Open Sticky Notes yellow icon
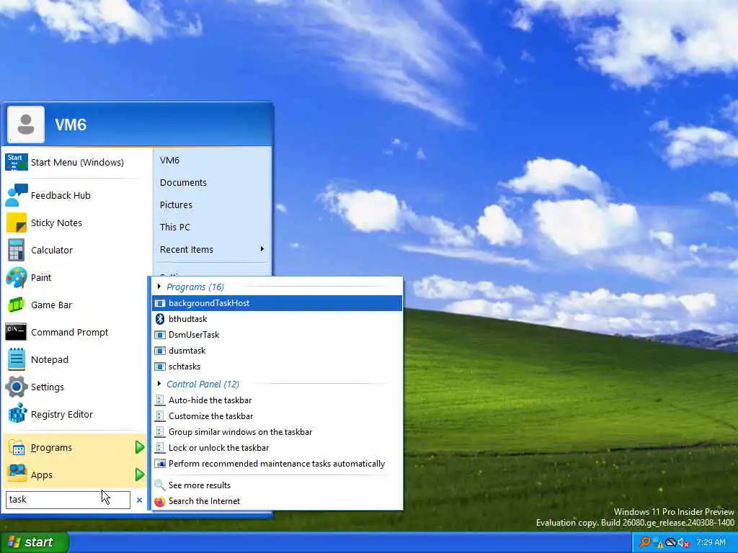738x553 pixels. tap(16, 222)
